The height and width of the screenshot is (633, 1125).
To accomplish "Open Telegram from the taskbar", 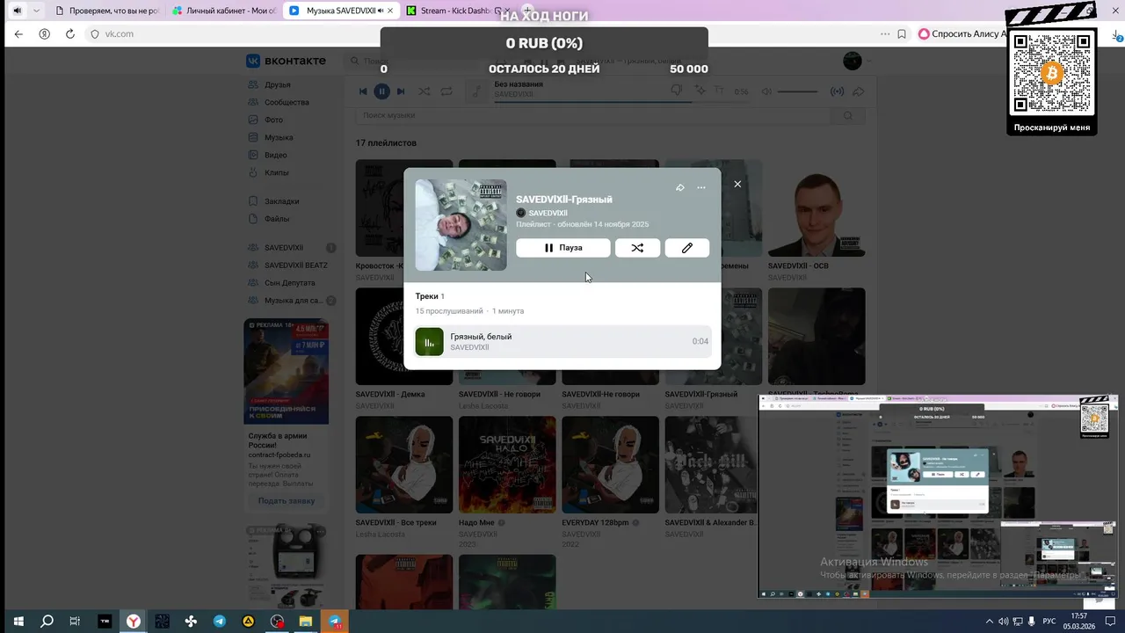I will [219, 621].
